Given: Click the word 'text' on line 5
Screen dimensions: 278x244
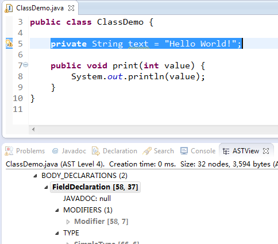Looking at the screenshot, I should (138, 44).
